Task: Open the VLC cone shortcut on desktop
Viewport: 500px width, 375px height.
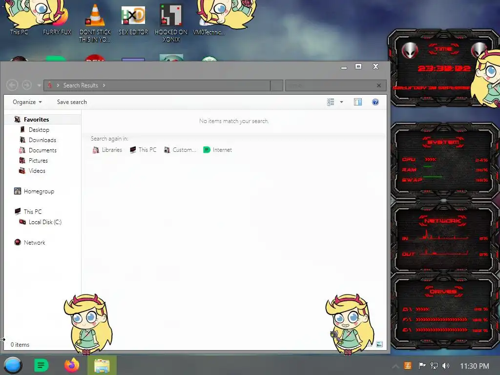Action: [x=95, y=22]
